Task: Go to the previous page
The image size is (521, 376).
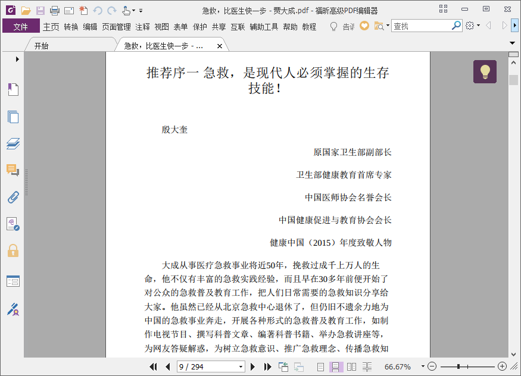Action: (167, 366)
